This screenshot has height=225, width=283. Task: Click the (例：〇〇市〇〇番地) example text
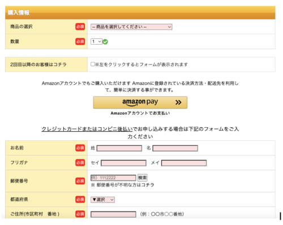pos(162,214)
